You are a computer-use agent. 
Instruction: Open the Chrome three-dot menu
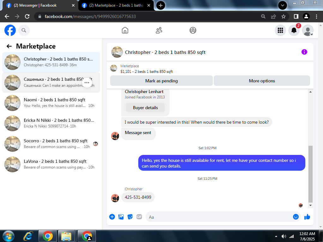(x=317, y=16)
